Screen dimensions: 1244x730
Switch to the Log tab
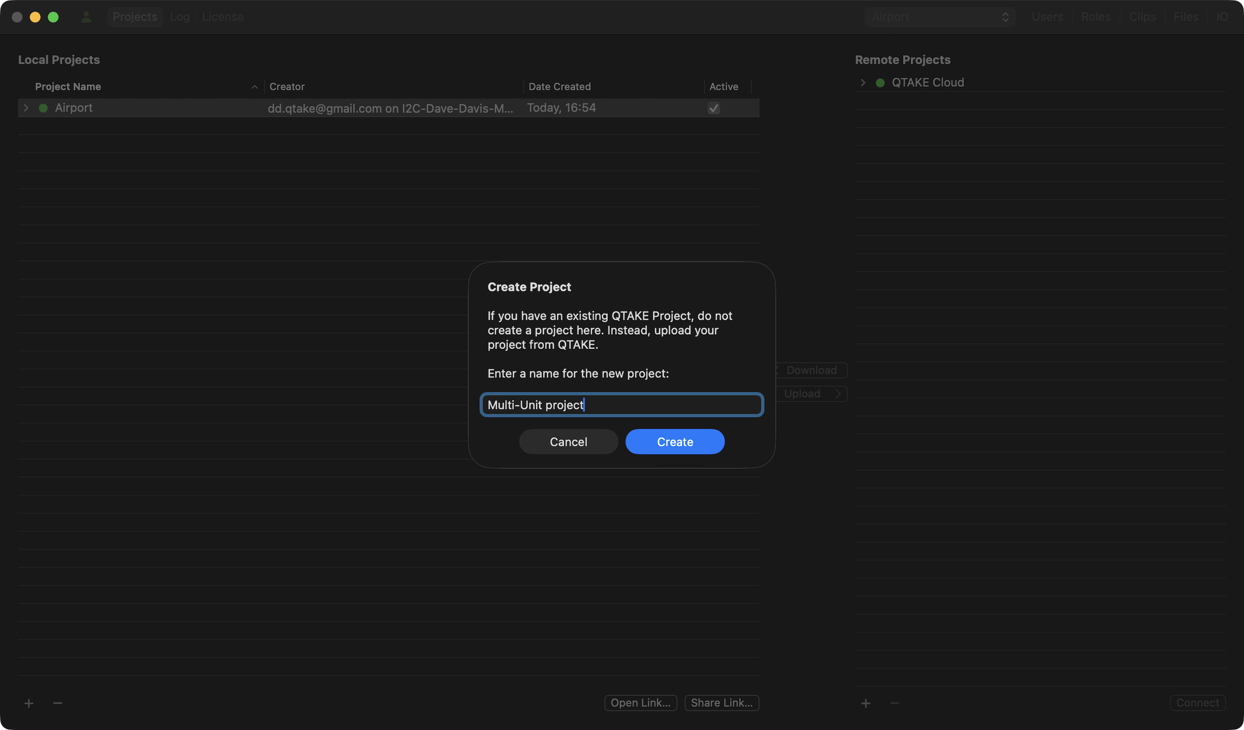pyautogui.click(x=180, y=17)
